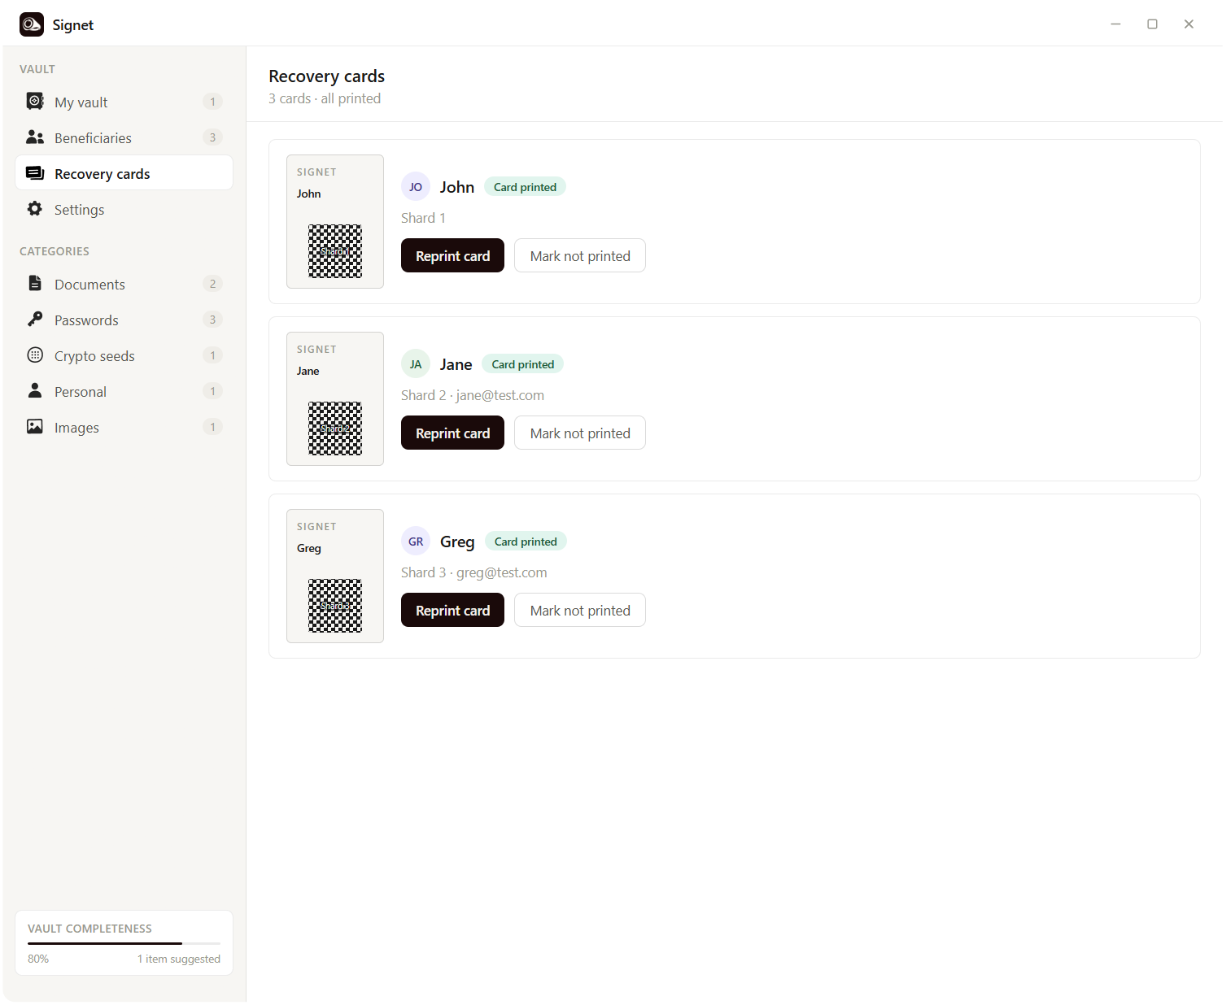This screenshot has width=1226, height=1005.
Task: Click the Documents count badge
Action: tap(212, 284)
